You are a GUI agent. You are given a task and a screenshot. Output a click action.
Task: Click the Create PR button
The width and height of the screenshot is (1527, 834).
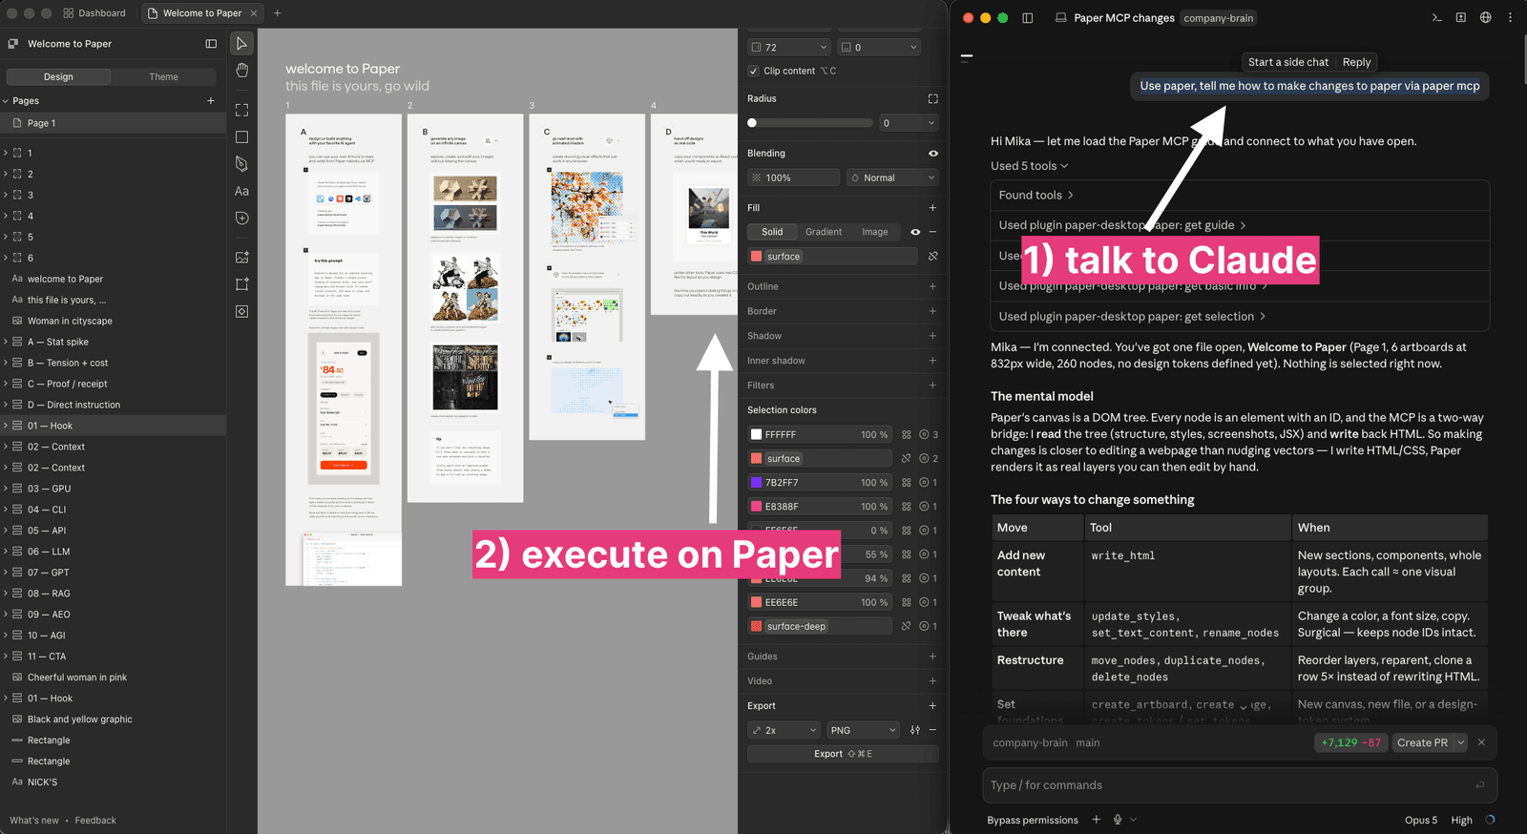pyautogui.click(x=1422, y=742)
